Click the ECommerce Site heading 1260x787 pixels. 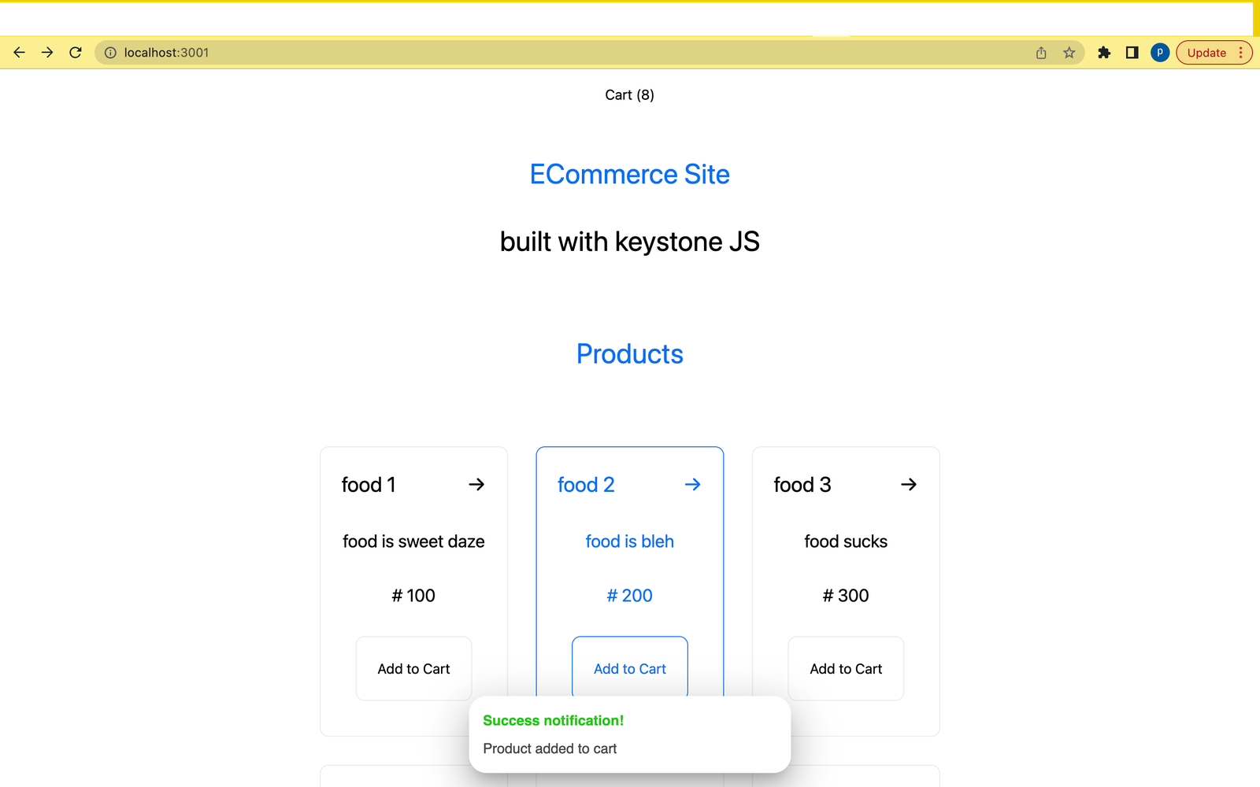click(630, 174)
